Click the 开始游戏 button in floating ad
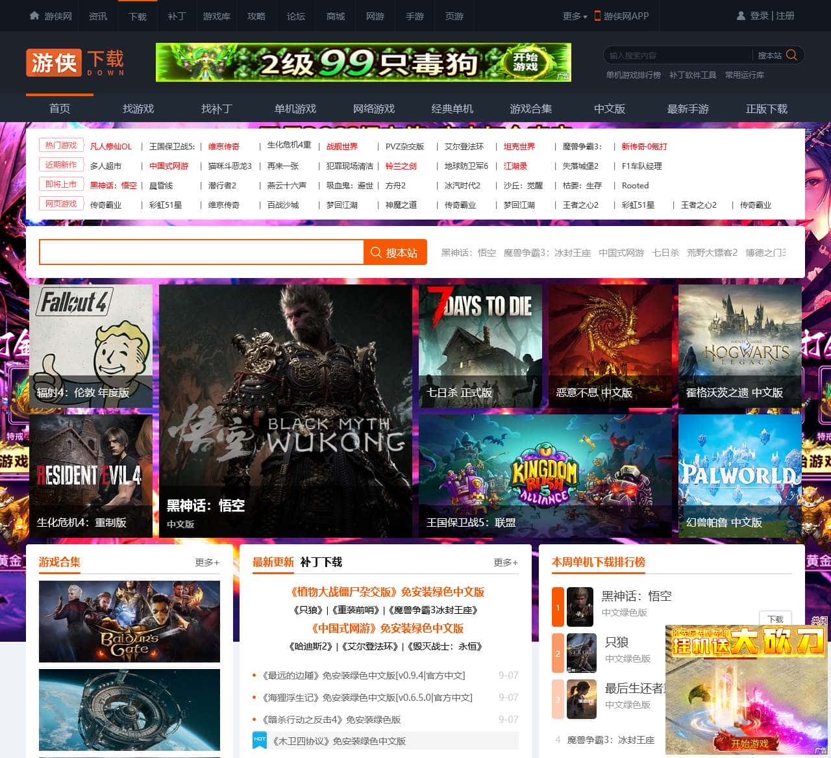 tap(750, 743)
